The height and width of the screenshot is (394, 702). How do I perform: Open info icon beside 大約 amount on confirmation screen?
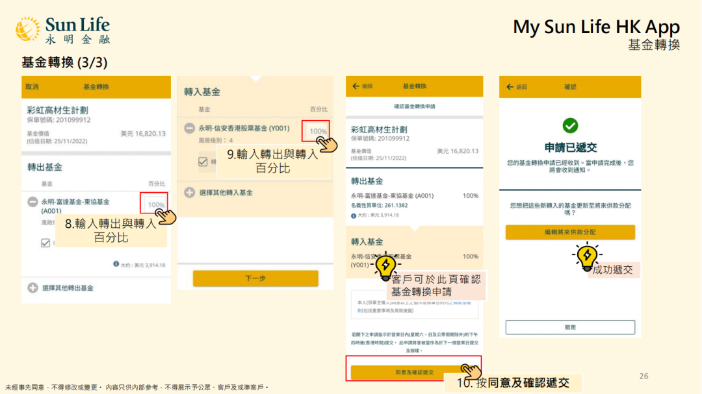354,215
